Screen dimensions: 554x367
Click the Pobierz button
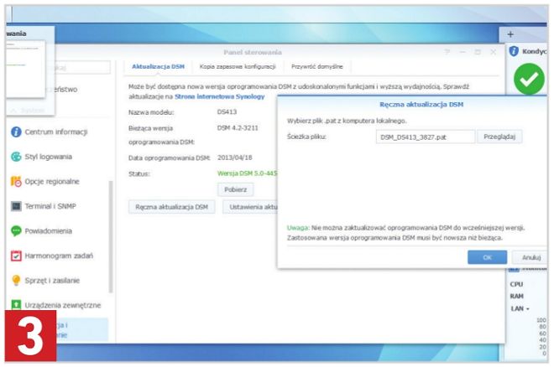click(235, 189)
